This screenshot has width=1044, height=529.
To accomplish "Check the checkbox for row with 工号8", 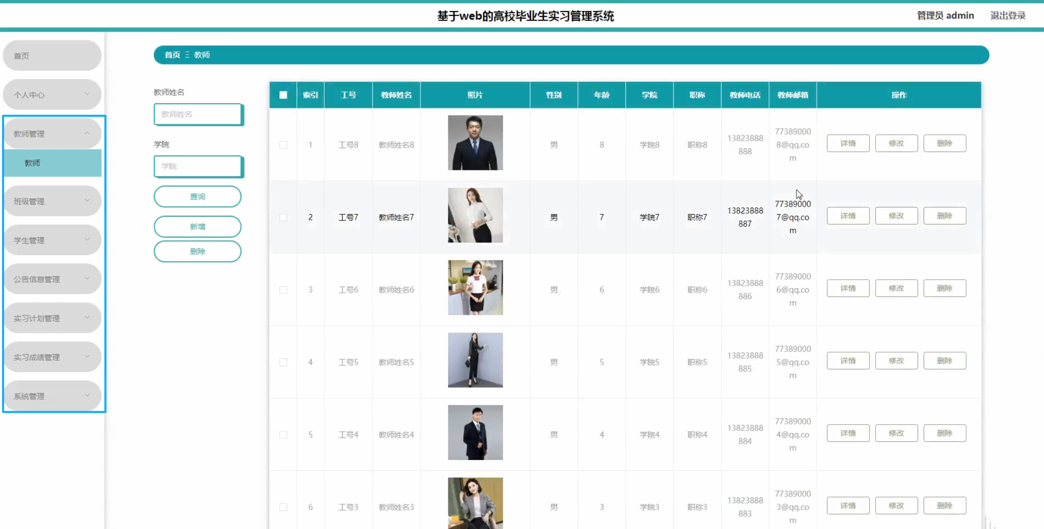I will click(x=283, y=144).
